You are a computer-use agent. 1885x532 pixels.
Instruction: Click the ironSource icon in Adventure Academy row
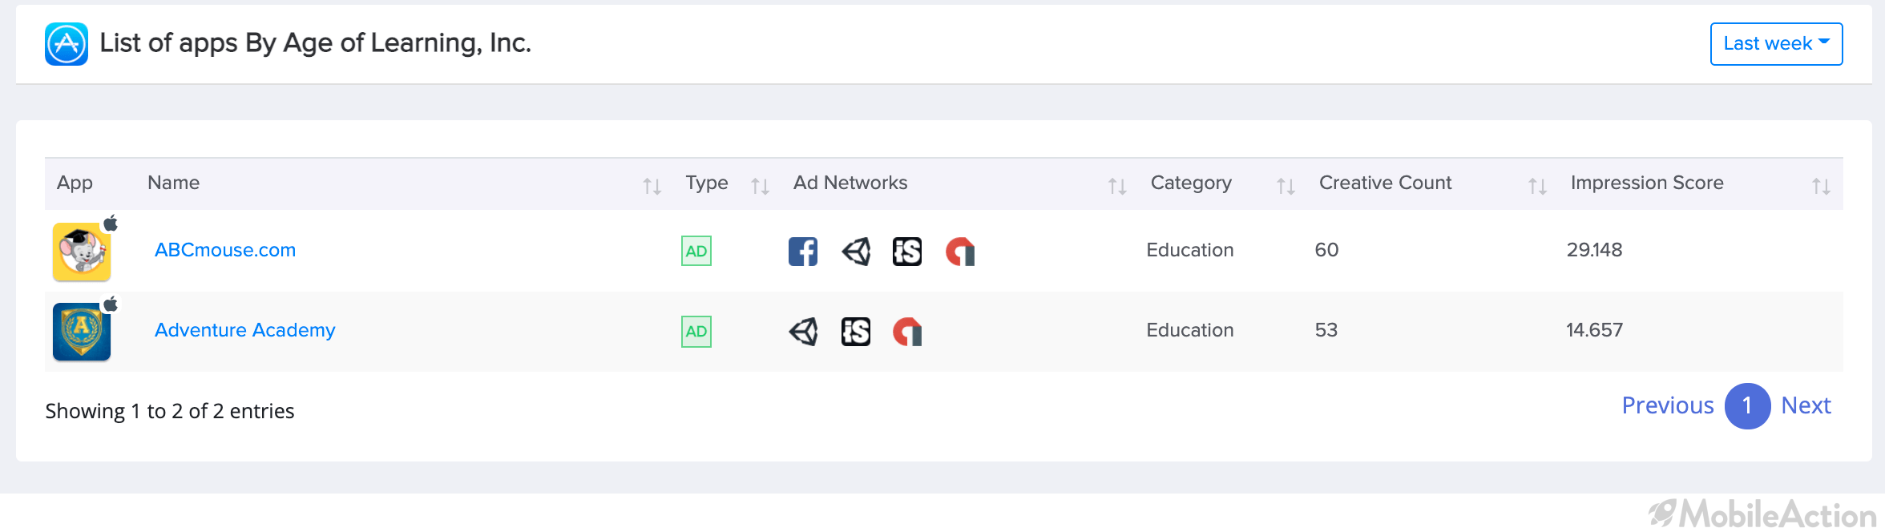pos(856,332)
